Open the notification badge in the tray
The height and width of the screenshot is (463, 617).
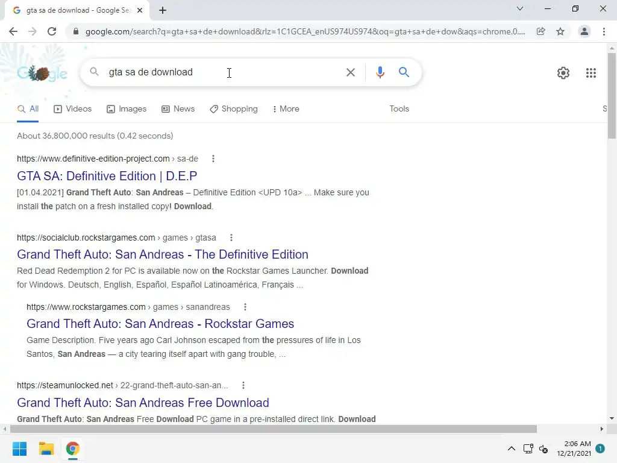[x=600, y=449]
